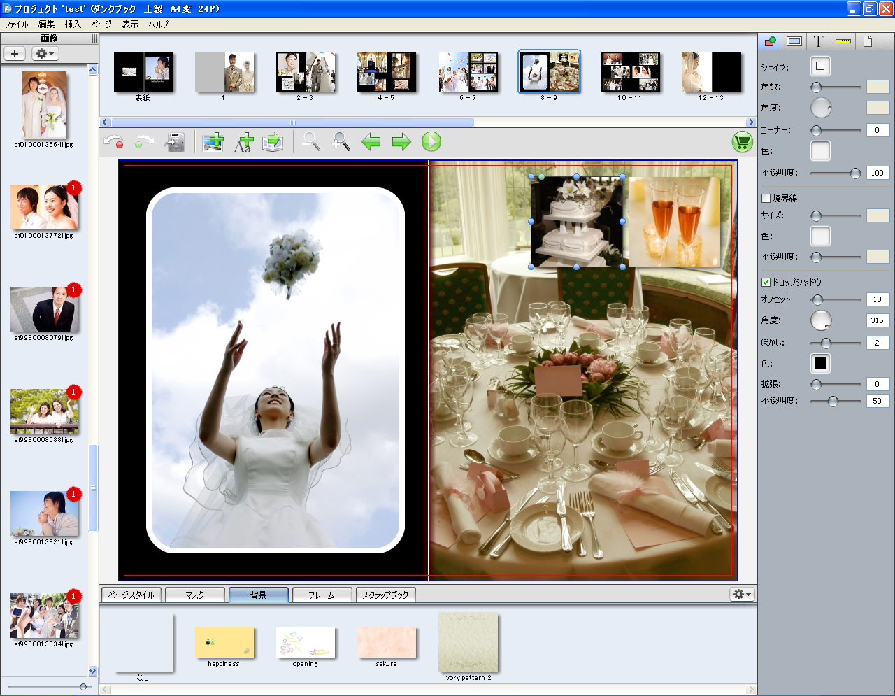Open the 挿入 menu

(x=73, y=24)
